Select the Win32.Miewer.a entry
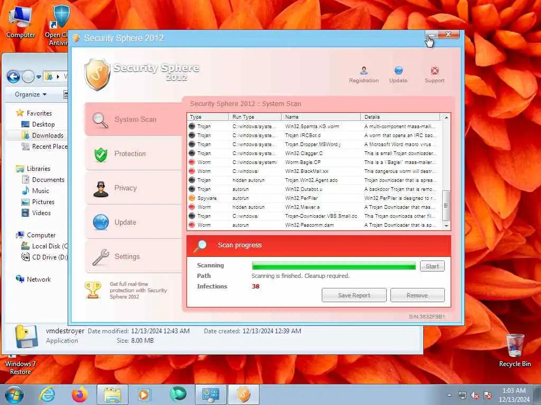 tap(314, 207)
